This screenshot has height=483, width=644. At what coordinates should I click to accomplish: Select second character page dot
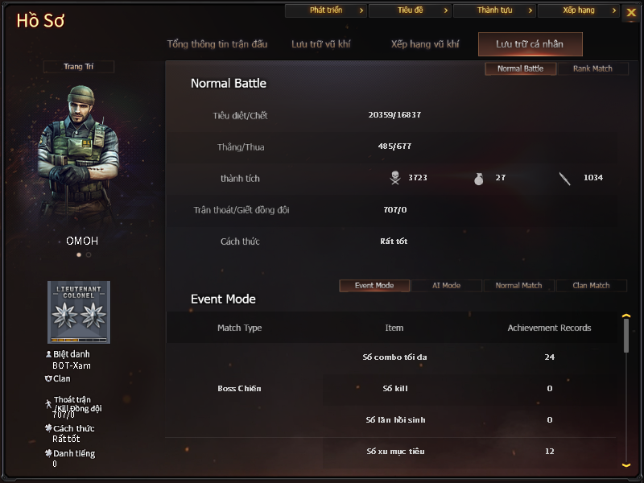[89, 254]
